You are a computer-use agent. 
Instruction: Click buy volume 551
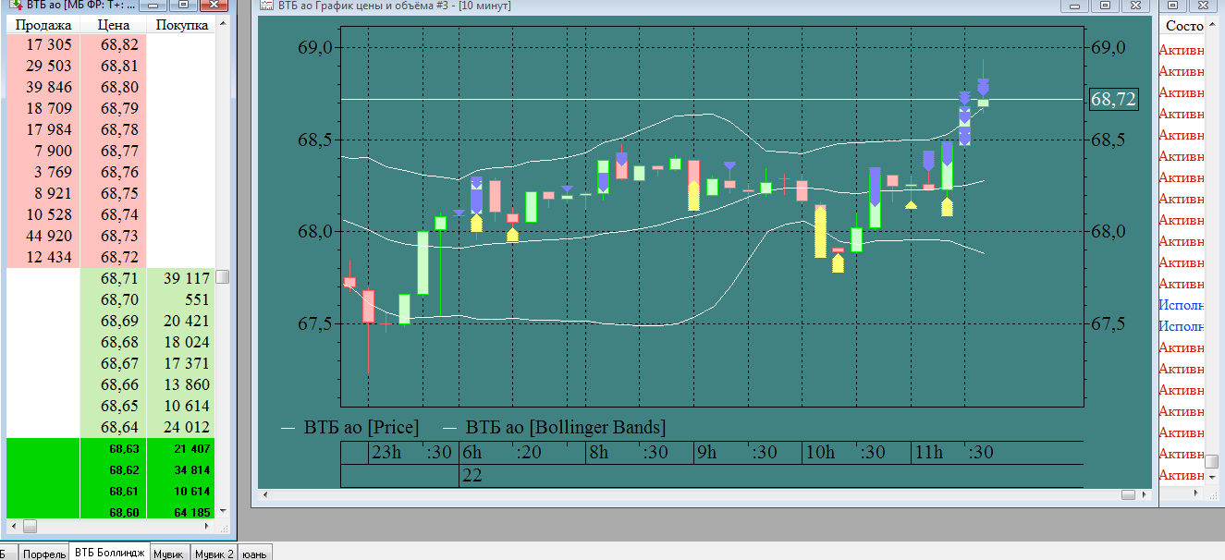pos(181,299)
